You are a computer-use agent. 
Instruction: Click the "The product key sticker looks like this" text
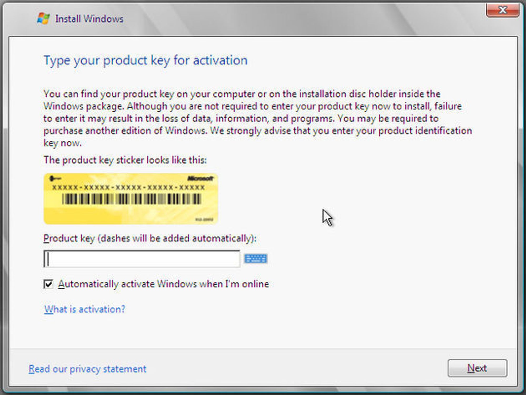(126, 160)
